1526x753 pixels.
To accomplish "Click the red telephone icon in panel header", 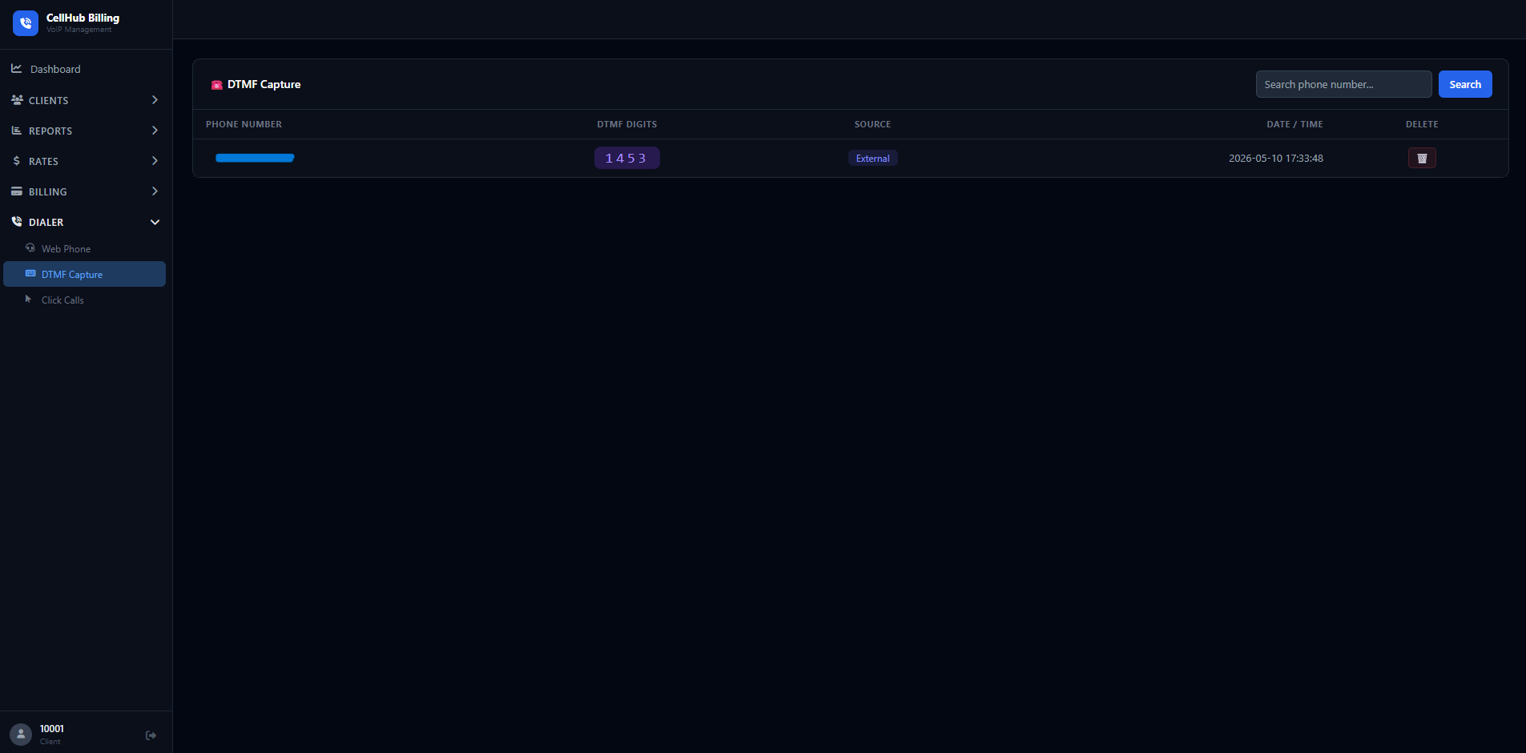I will pos(216,85).
